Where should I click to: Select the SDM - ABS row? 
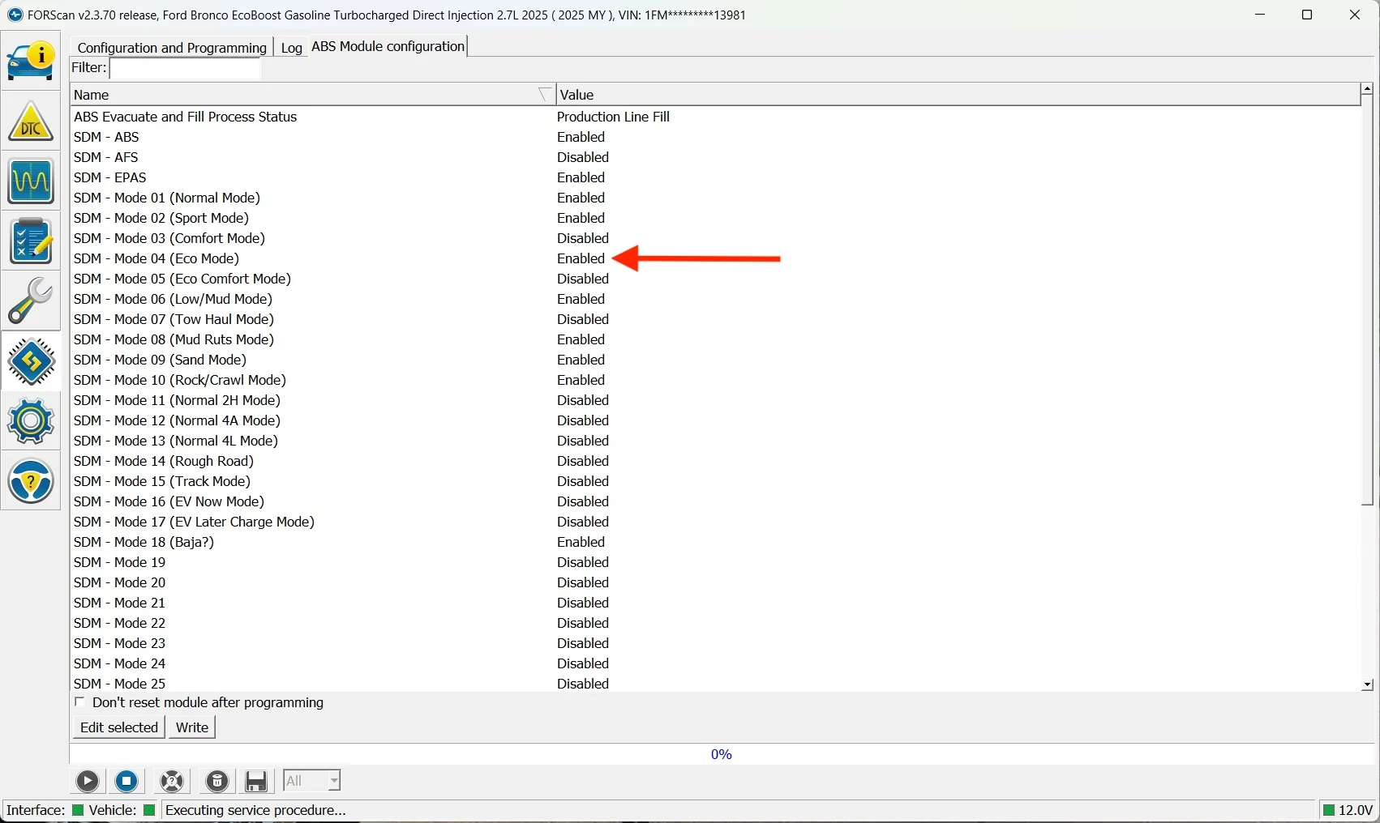[715, 137]
